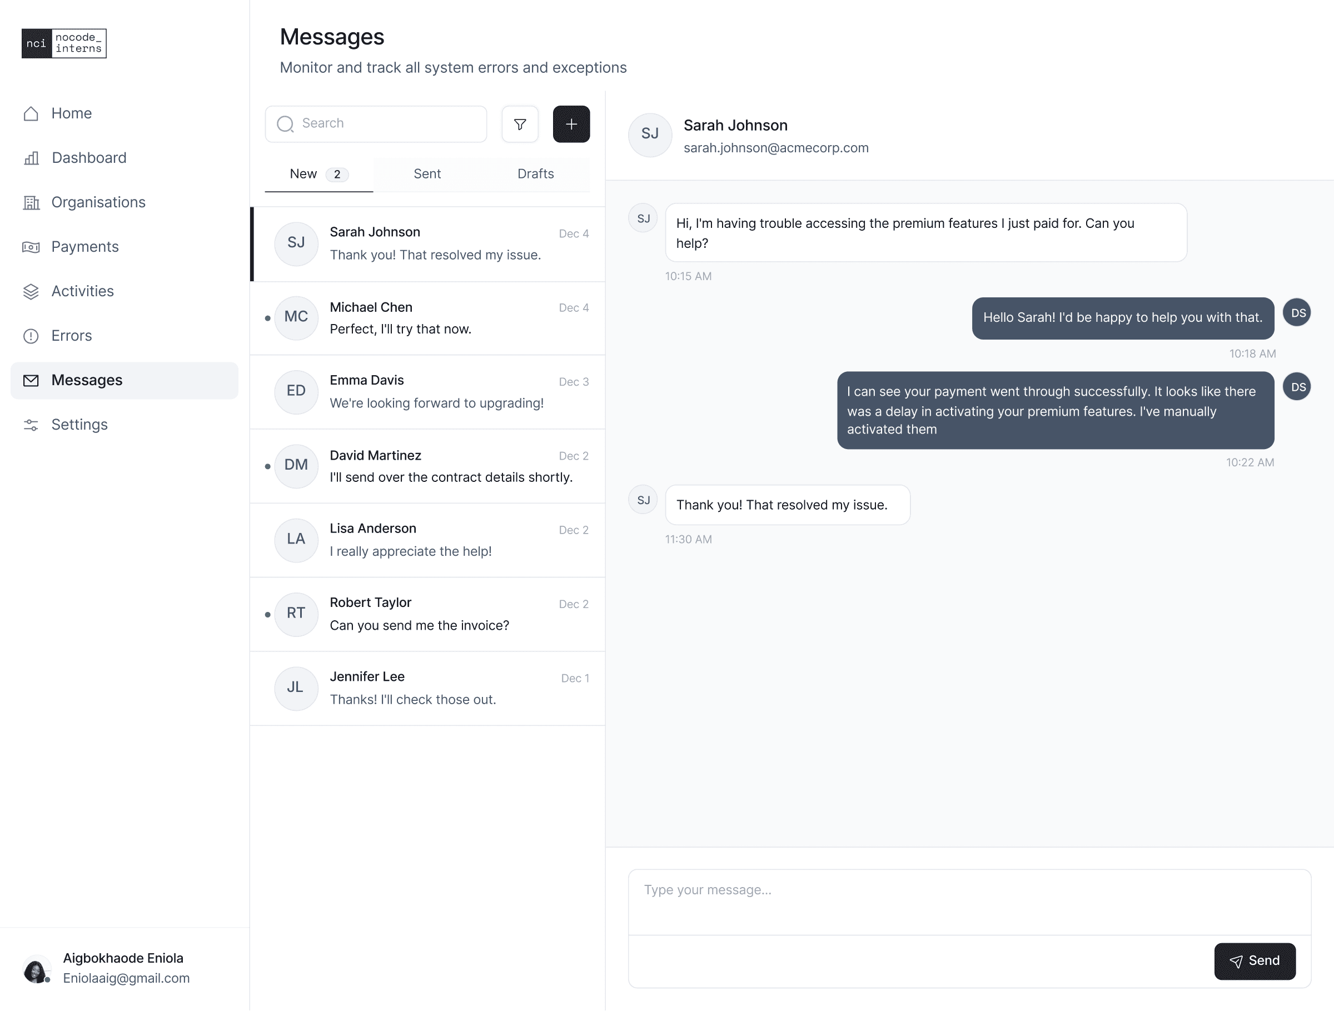
Task: Open Dashboard via bar chart icon
Action: 31,158
